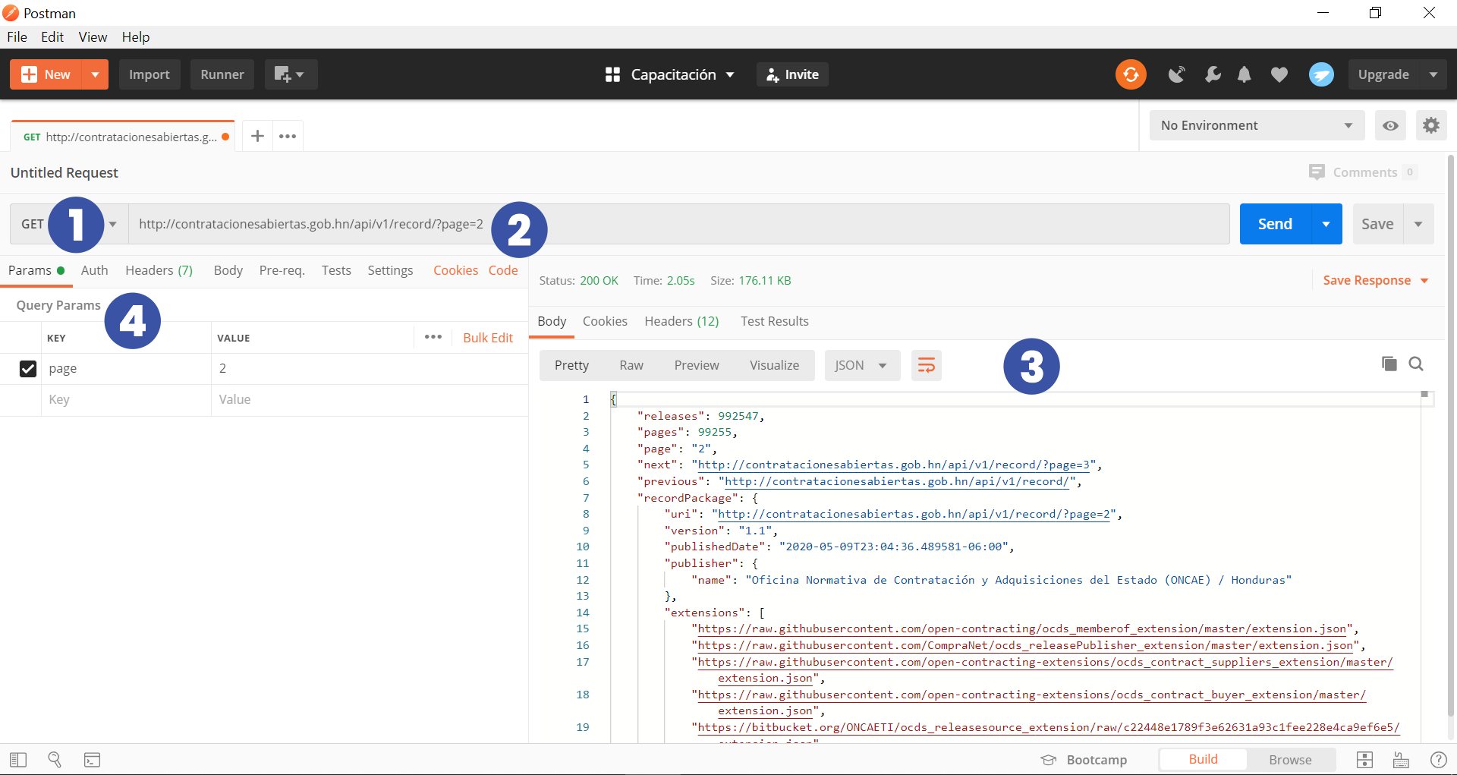Click the Import button
Screen dimensions: 1457x775
coord(149,74)
